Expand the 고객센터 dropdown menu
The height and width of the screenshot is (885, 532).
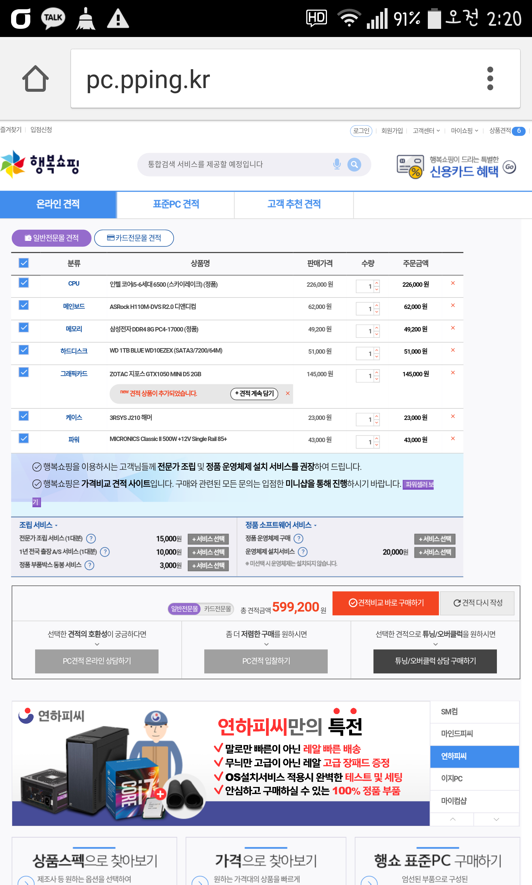pos(426,131)
